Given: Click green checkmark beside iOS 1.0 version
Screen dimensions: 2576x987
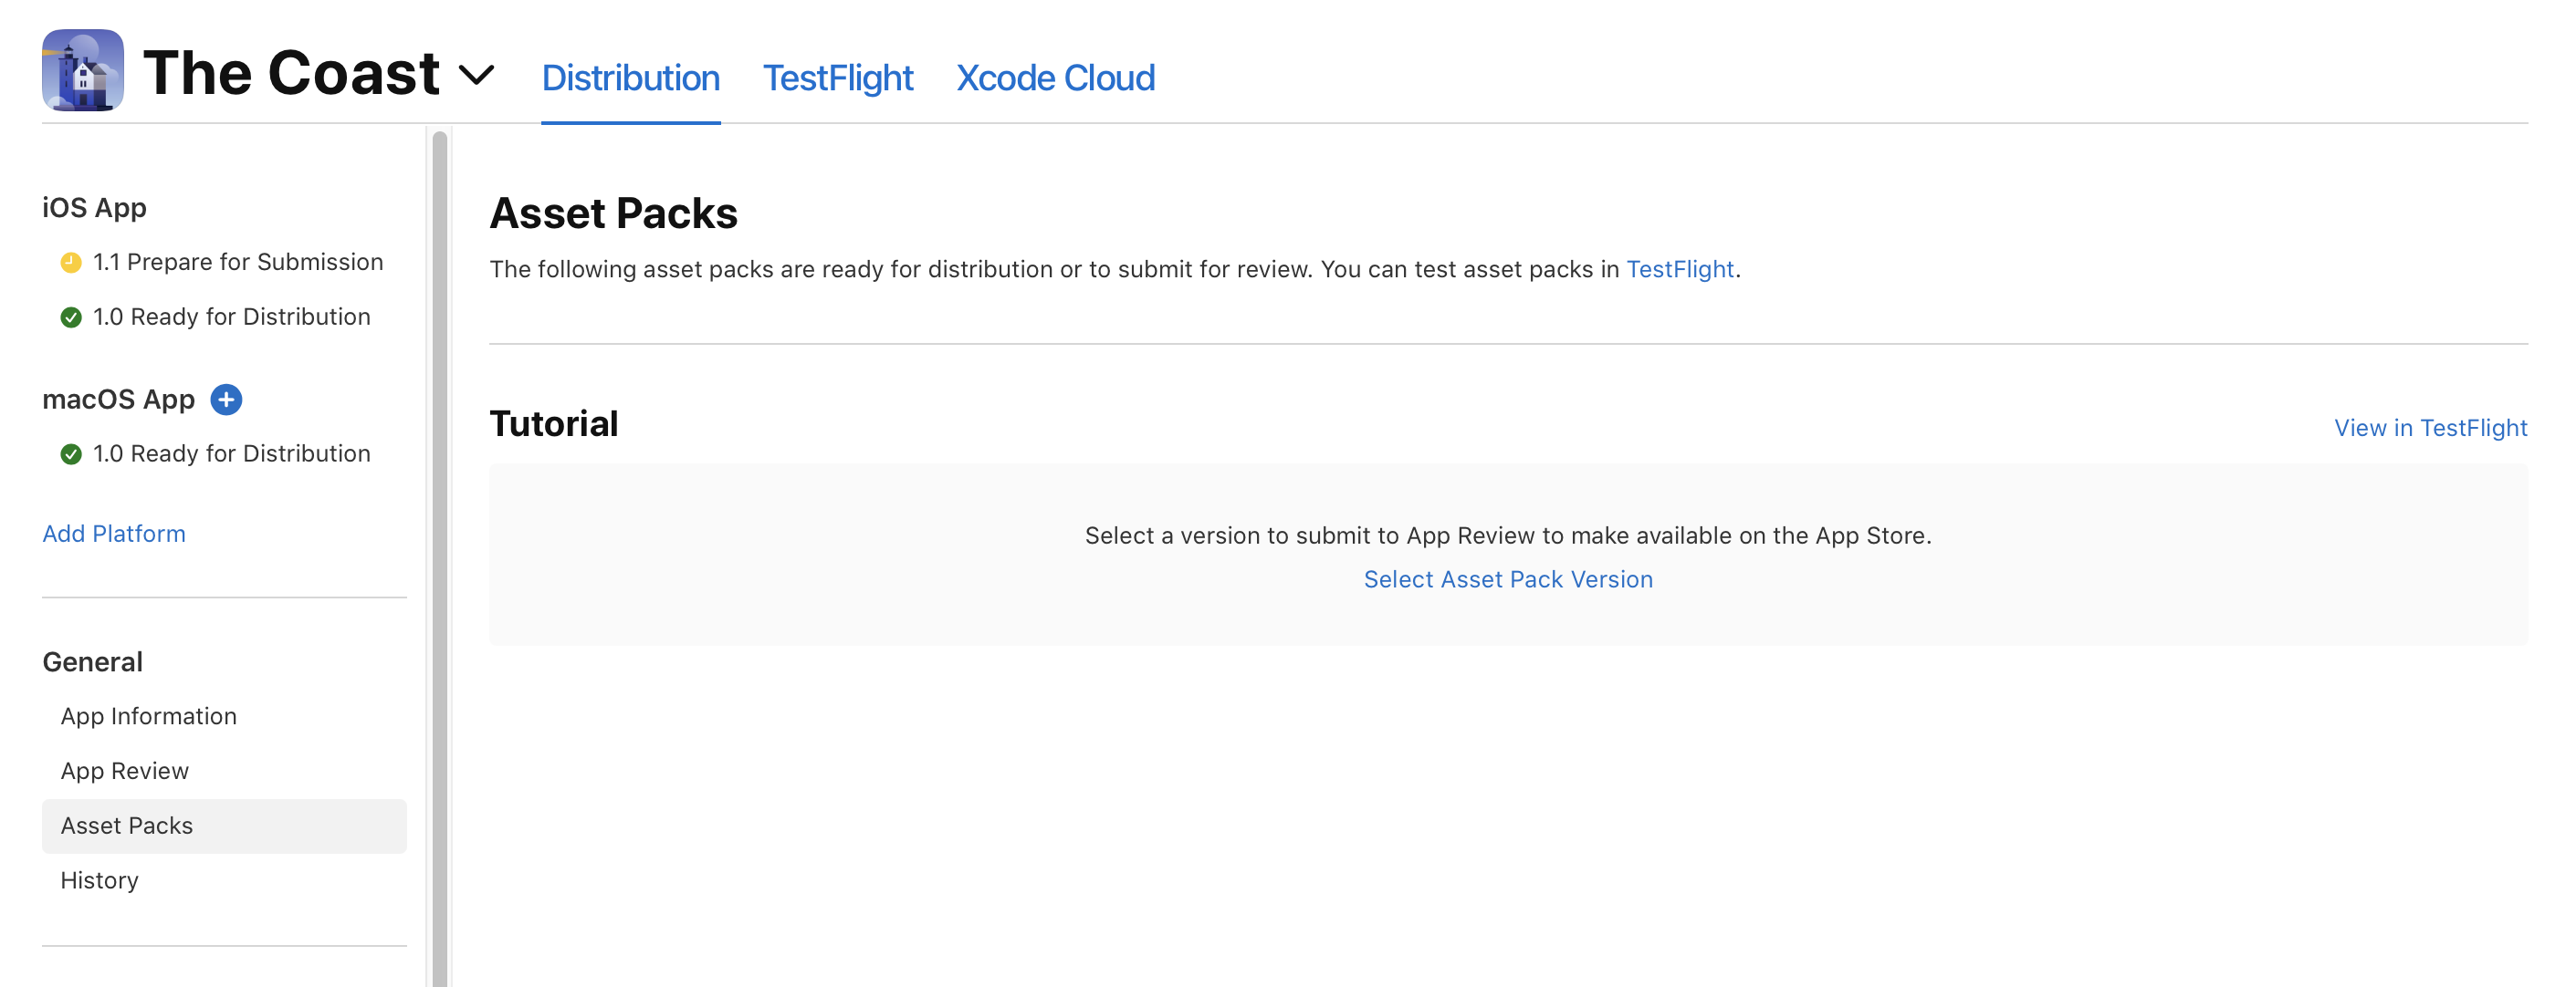Looking at the screenshot, I should (71, 317).
